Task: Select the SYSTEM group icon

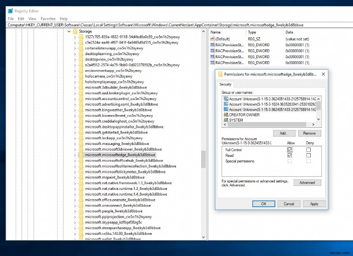Action: 225,119
